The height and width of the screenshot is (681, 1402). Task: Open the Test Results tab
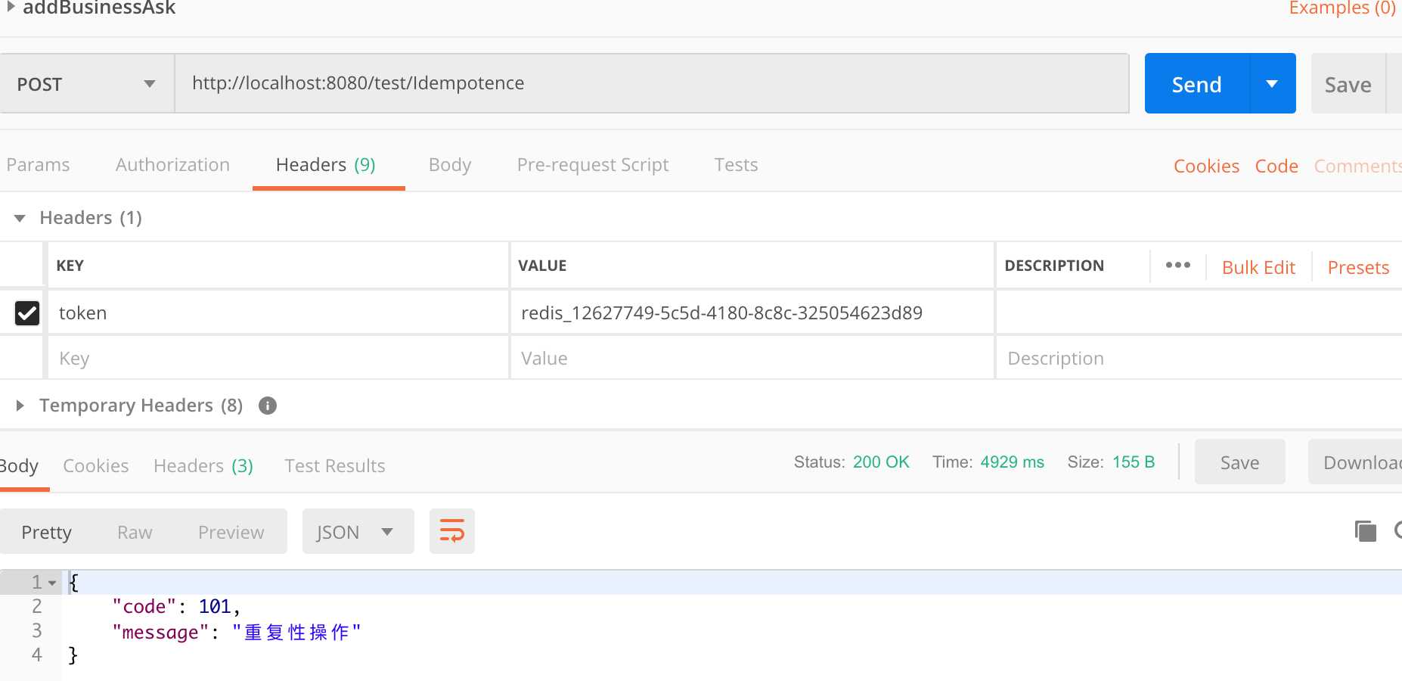tap(335, 466)
